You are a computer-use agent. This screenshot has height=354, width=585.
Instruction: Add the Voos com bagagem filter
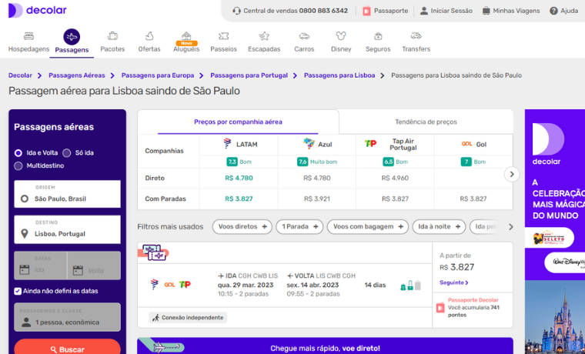pyautogui.click(x=367, y=227)
